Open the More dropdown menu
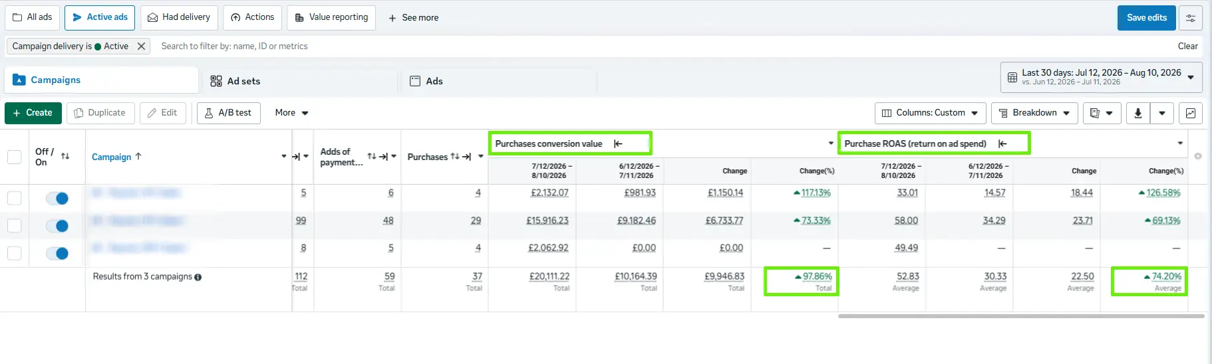 pyautogui.click(x=292, y=113)
